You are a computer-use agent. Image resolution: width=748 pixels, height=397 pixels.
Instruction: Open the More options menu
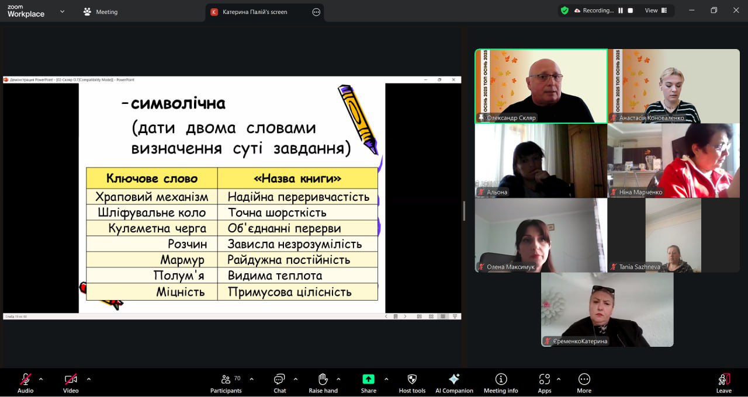coord(584,383)
